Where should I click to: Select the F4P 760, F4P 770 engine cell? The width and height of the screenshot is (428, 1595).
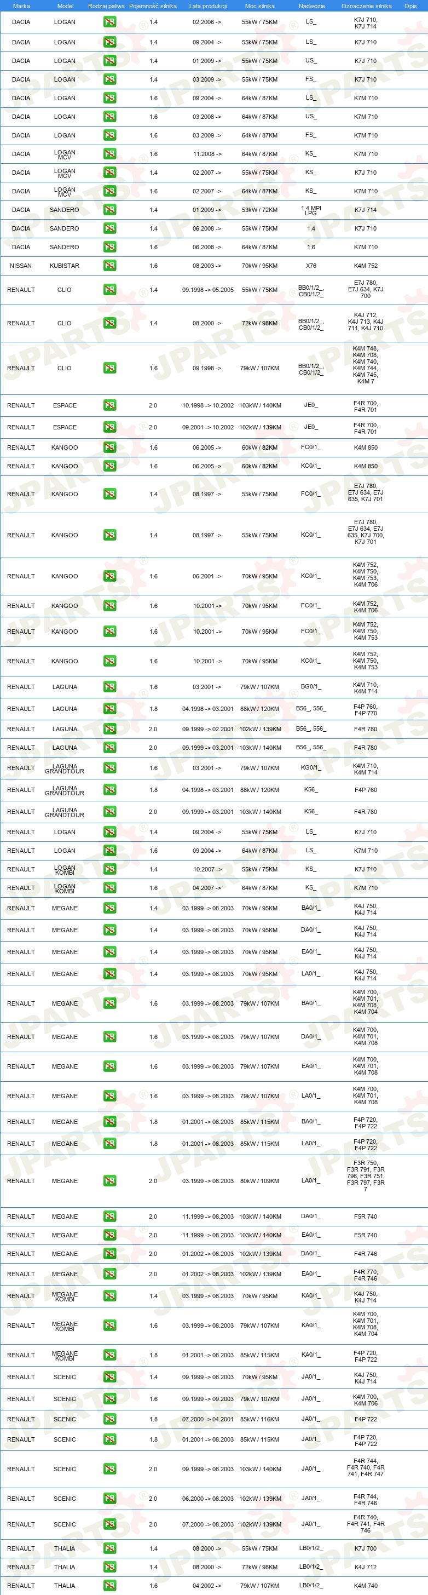(366, 709)
